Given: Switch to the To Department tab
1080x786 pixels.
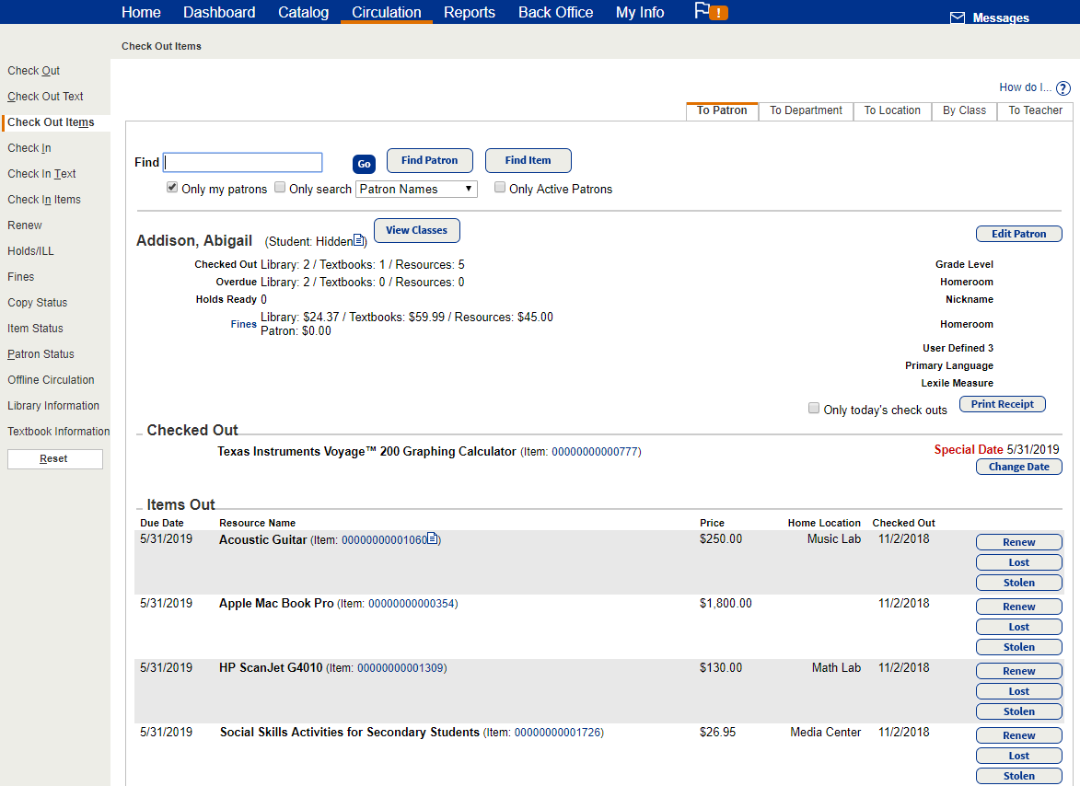Looking at the screenshot, I should pyautogui.click(x=806, y=110).
